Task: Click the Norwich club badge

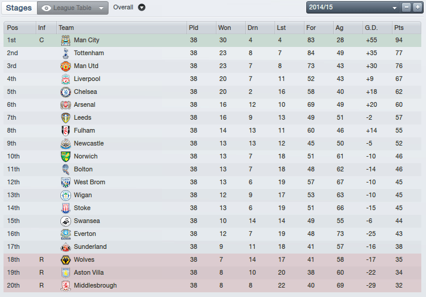Action: [x=65, y=157]
